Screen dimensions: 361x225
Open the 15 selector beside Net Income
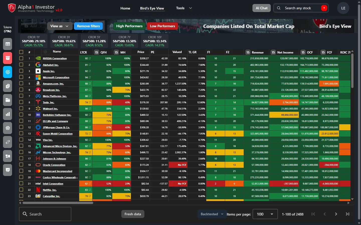pyautogui.click(x=273, y=52)
